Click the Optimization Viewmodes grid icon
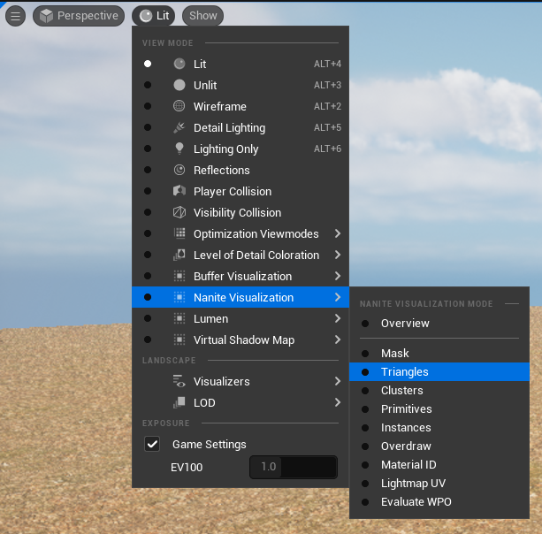The height and width of the screenshot is (534, 542). tap(179, 233)
